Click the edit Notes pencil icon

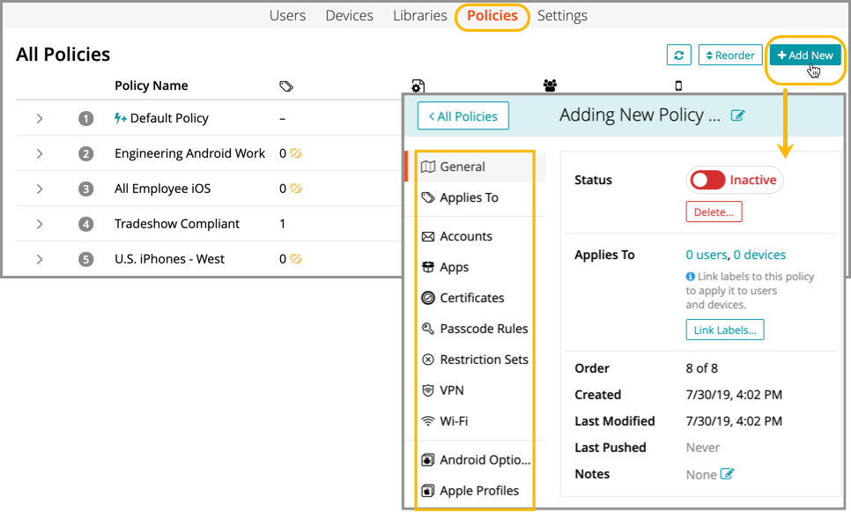pos(727,474)
